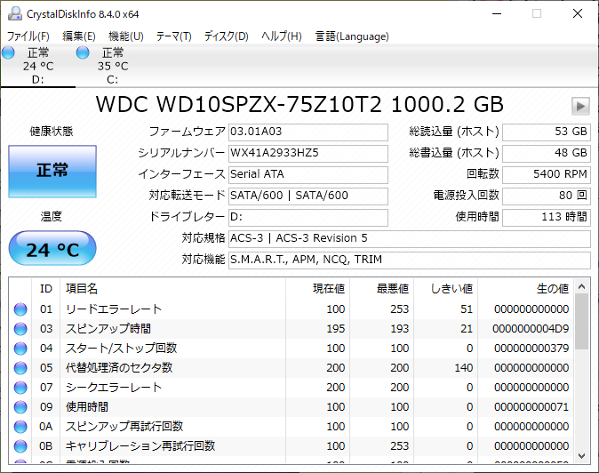Click the ID column header

click(46, 289)
